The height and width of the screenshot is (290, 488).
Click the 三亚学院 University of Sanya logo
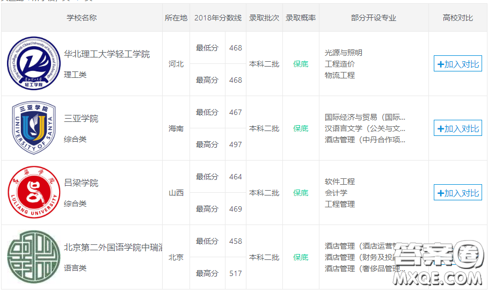point(34,128)
